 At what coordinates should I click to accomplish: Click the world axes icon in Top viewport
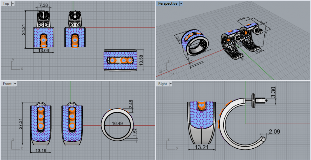[17, 65]
